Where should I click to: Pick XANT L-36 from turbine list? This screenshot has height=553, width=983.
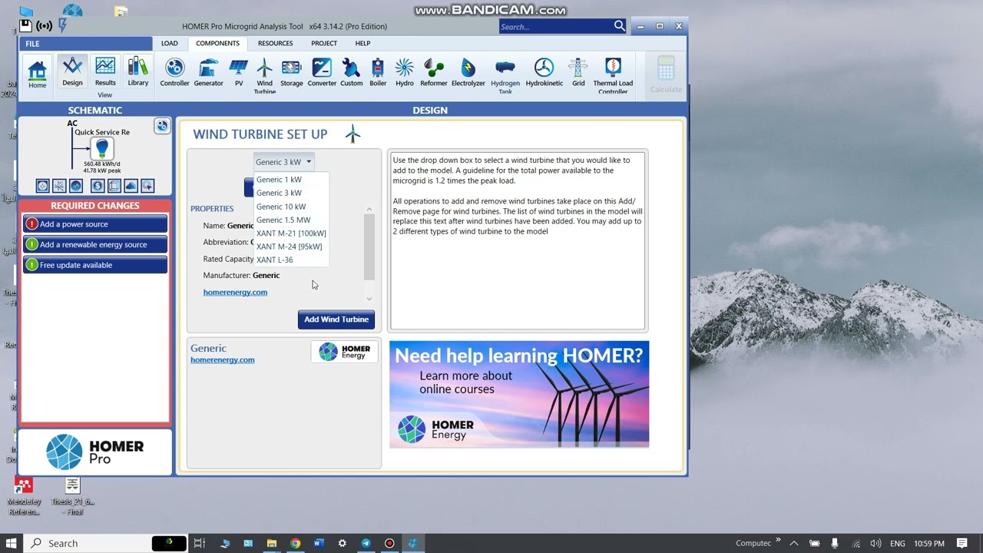pos(274,260)
